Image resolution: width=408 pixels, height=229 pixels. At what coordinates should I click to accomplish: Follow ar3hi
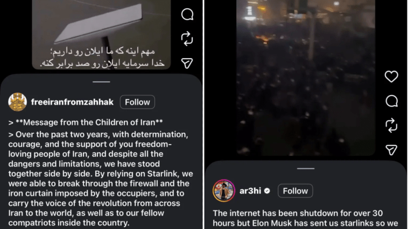point(296,191)
